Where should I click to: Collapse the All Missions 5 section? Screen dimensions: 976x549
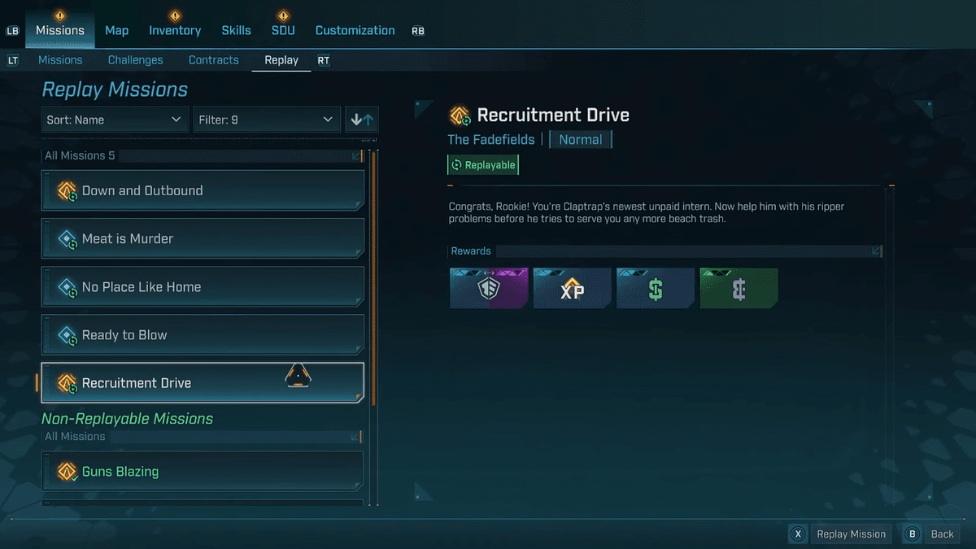coord(357,155)
